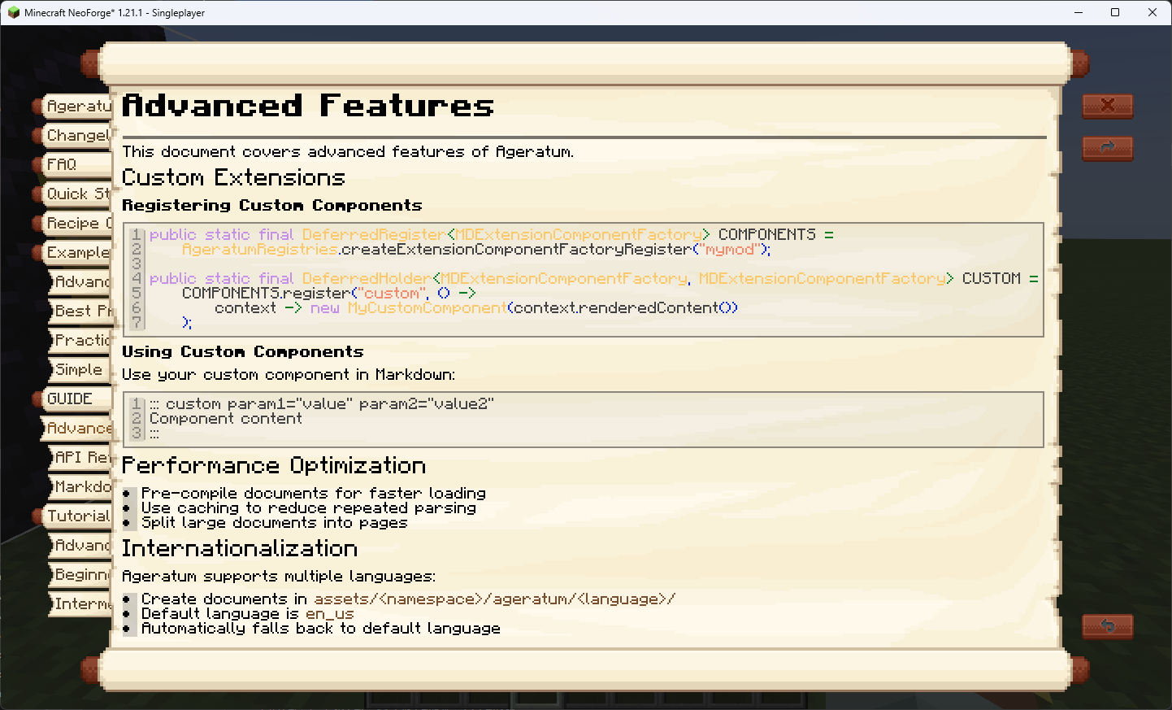Click the 'Advanced Features' page title
This screenshot has width=1172, height=710.
coord(308,106)
